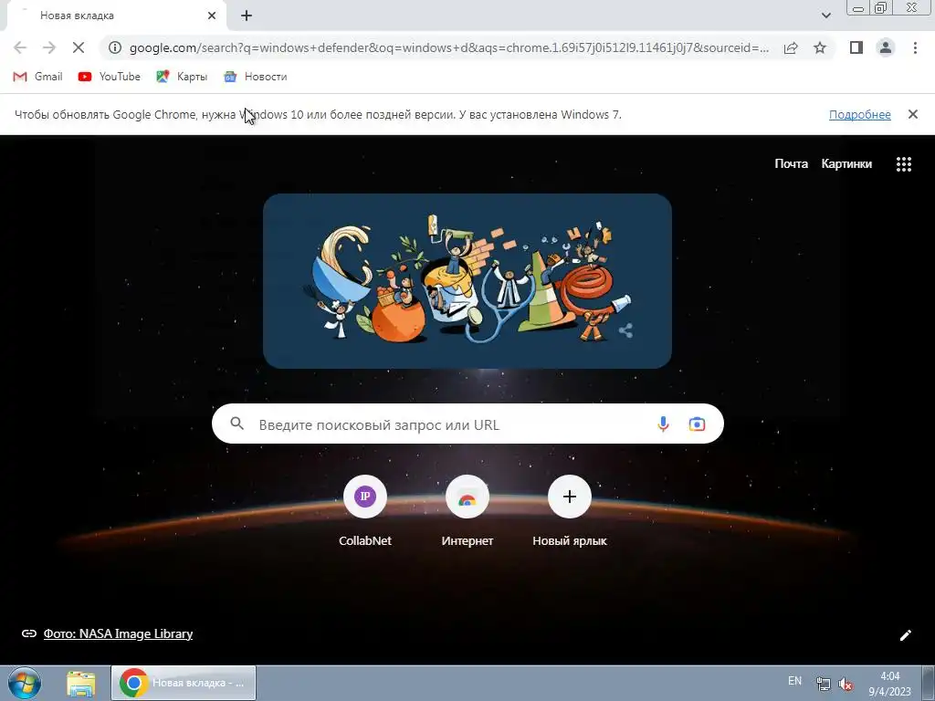Screen dimensions: 935x701
Task: Customize this page with pencil icon
Action: (905, 635)
